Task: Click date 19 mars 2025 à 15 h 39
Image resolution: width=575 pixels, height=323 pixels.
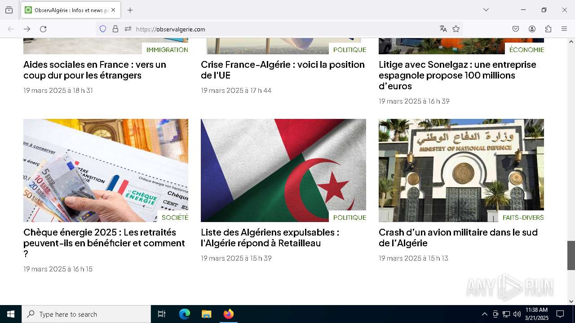Action: click(236, 258)
